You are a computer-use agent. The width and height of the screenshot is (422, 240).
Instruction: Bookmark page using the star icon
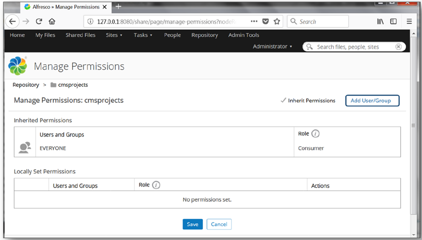click(277, 21)
